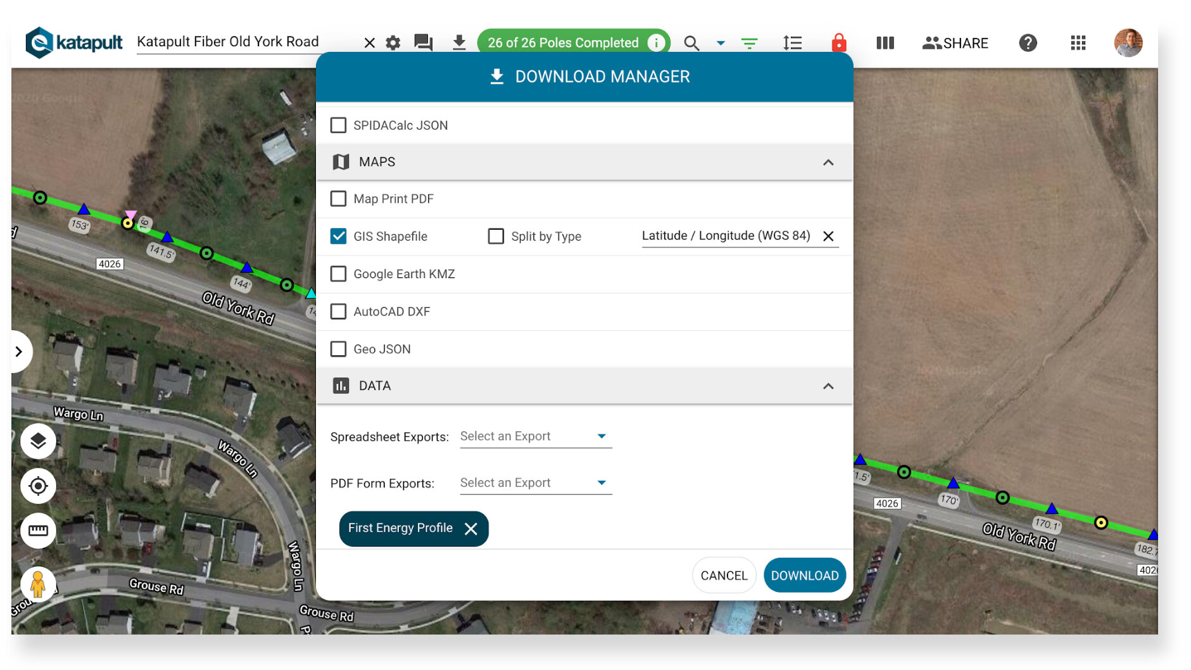Enable the SPIDACalc JSON checkbox
This screenshot has width=1191, height=670.
[x=339, y=125]
